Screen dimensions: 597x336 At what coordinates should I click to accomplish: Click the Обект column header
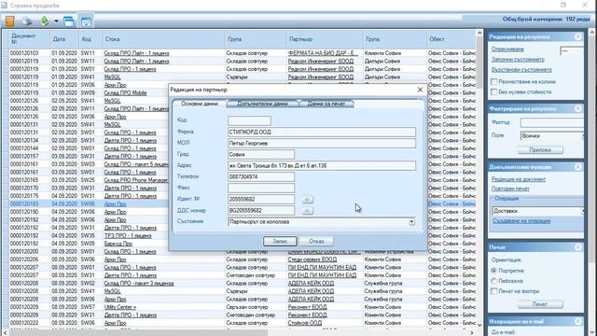tap(451, 39)
